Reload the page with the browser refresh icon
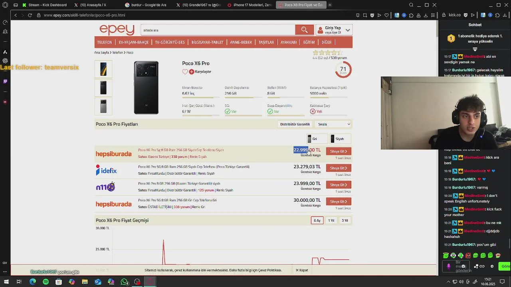This screenshot has height=287, width=511. click(30, 15)
